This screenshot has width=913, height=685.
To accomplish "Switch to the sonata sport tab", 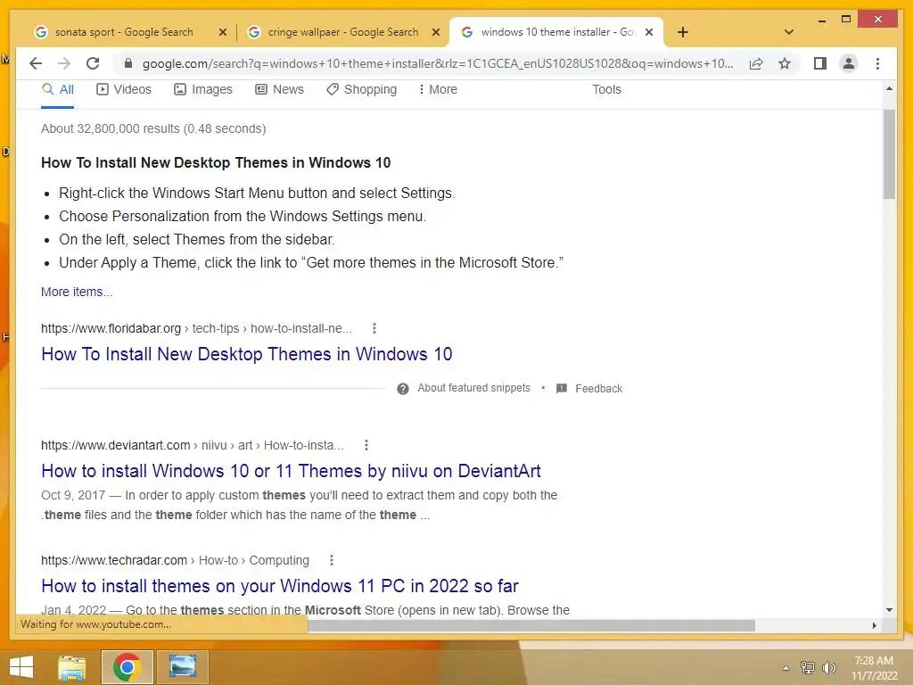I will click(124, 32).
